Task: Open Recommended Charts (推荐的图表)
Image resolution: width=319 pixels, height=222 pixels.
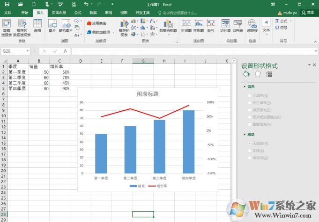Action: (x=124, y=28)
